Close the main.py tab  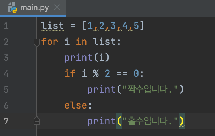point(57,7)
